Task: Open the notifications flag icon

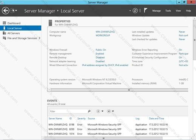Action: (145, 10)
